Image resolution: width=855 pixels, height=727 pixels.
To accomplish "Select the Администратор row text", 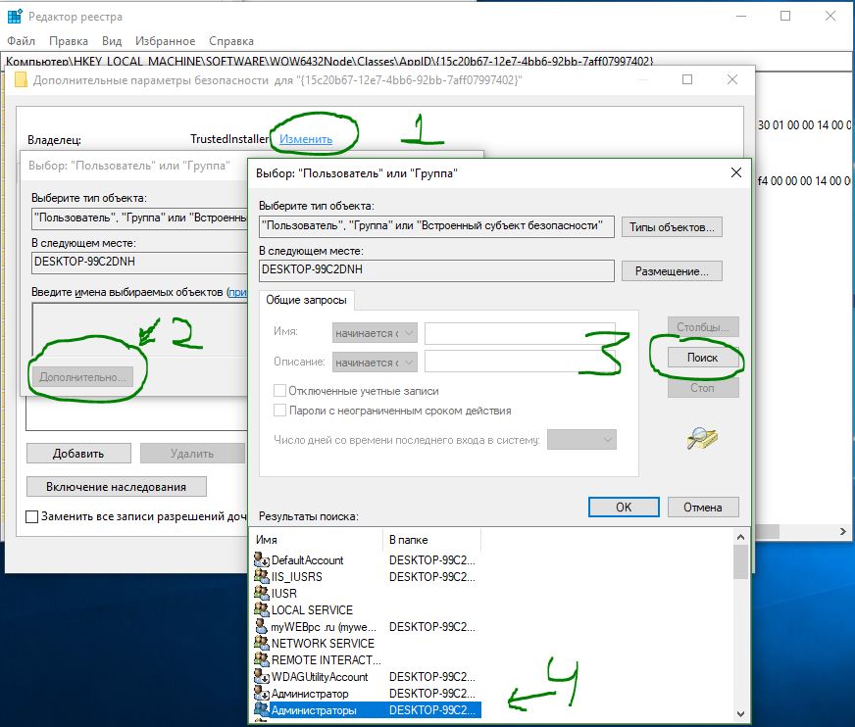I will (310, 694).
